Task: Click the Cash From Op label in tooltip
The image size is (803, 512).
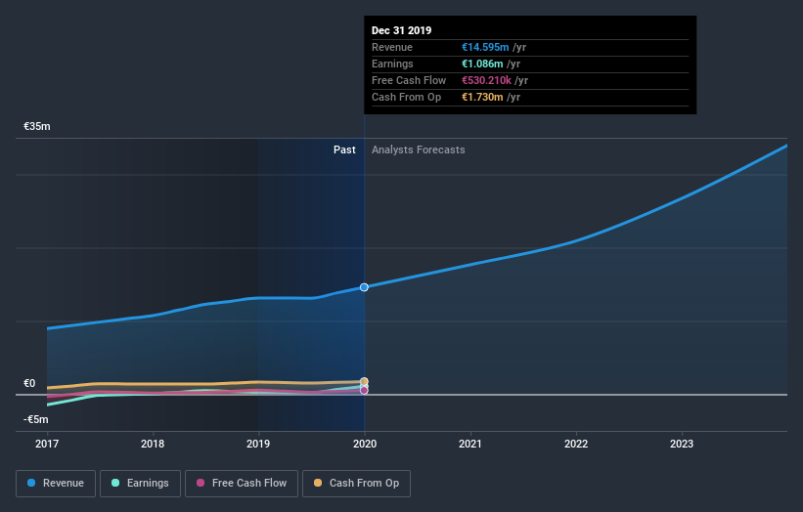Action: tap(406, 97)
